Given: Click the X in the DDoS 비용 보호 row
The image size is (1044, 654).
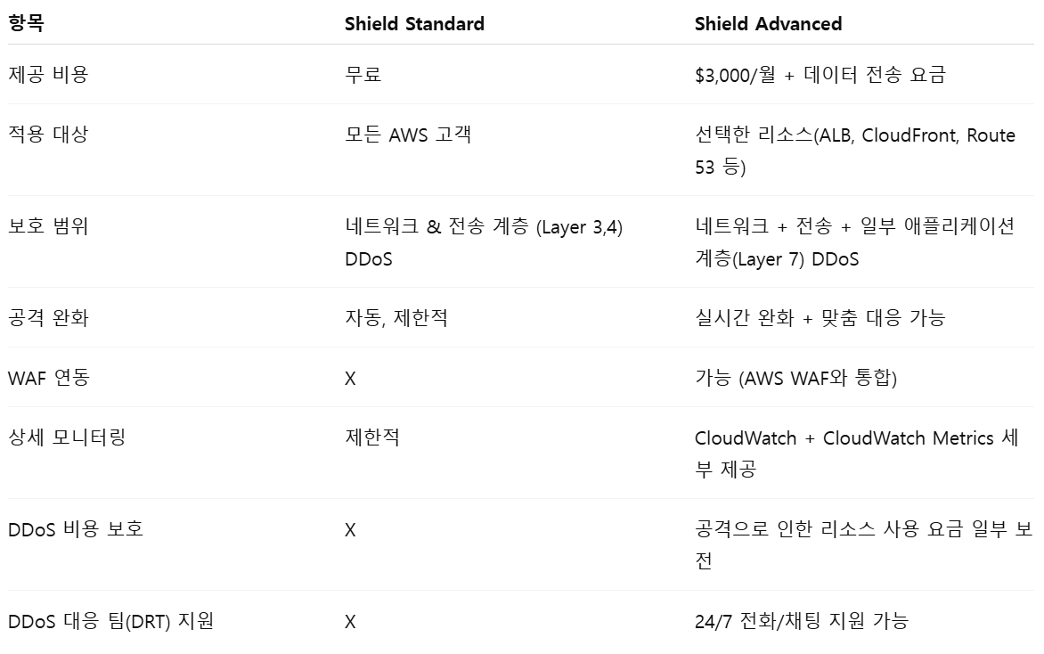Looking at the screenshot, I should point(350,530).
